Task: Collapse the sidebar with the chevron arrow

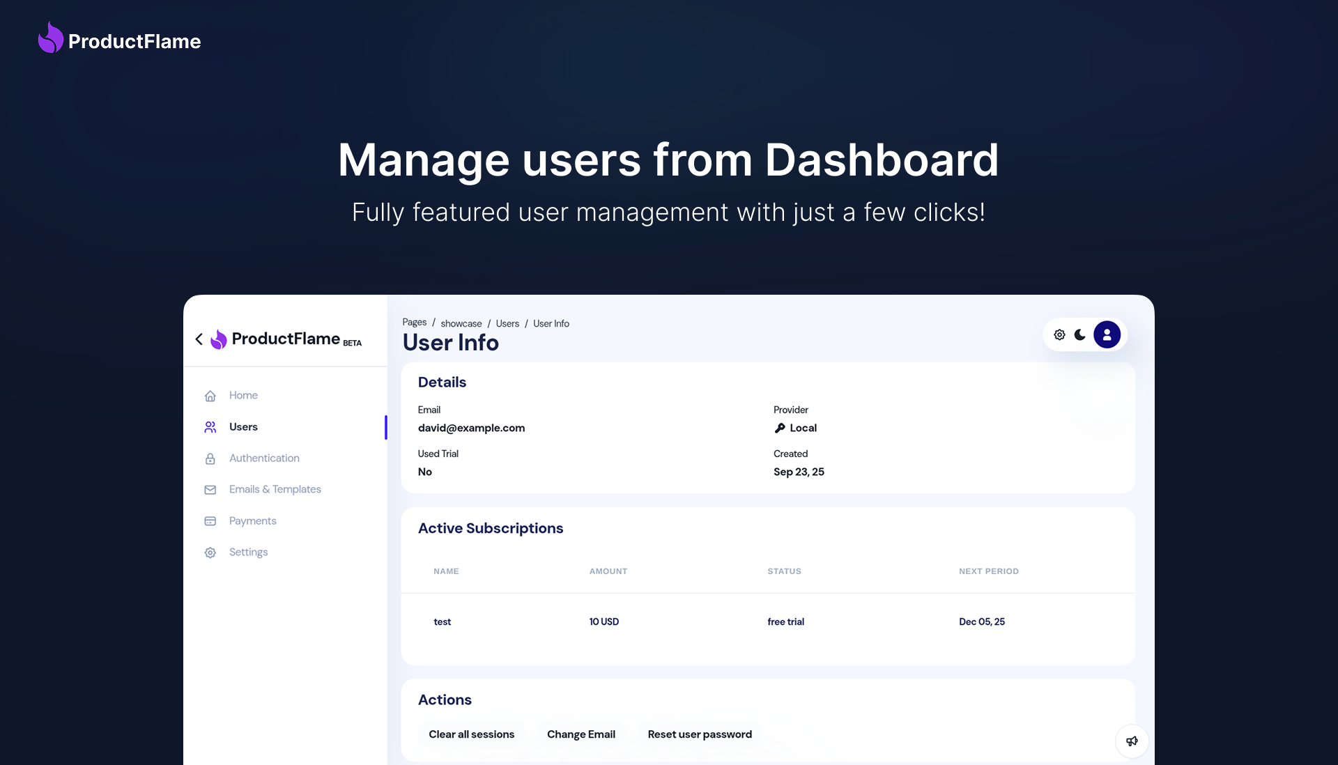Action: pos(199,339)
